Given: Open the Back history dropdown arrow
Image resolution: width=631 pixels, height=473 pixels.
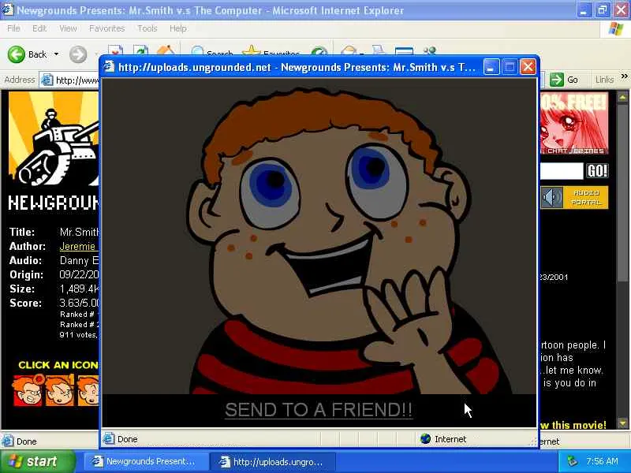Looking at the screenshot, I should point(56,54).
